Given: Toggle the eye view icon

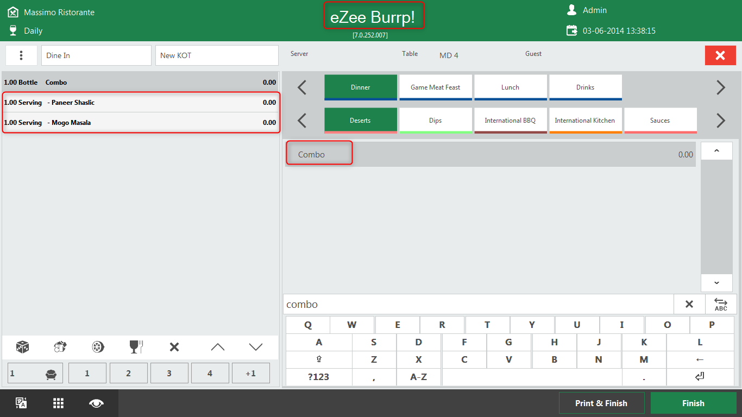Looking at the screenshot, I should click(x=97, y=403).
